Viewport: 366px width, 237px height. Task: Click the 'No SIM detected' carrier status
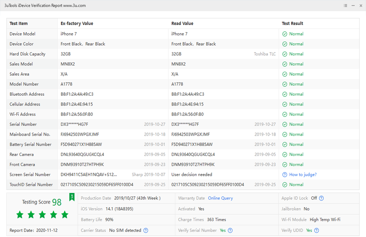pos(125,230)
